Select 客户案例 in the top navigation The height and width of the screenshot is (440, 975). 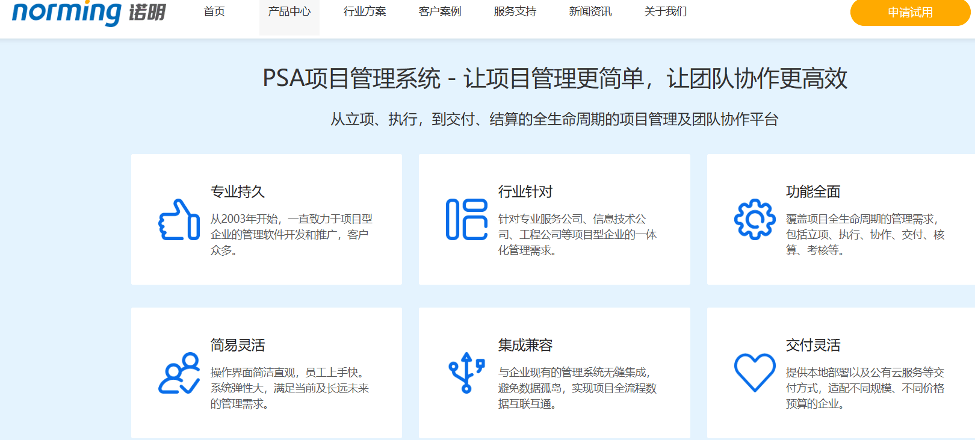(x=440, y=11)
